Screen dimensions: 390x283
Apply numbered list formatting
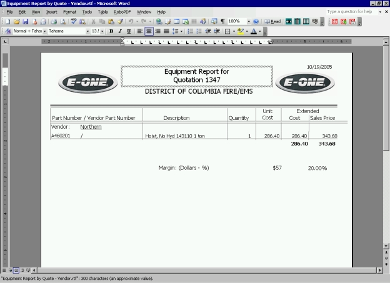tap(190, 31)
